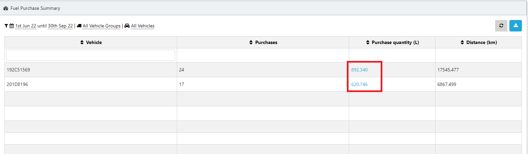Sort by Vehicle column arrows

coord(82,43)
